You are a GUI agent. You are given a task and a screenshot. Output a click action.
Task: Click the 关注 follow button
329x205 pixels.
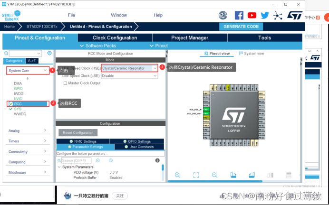pos(120,196)
